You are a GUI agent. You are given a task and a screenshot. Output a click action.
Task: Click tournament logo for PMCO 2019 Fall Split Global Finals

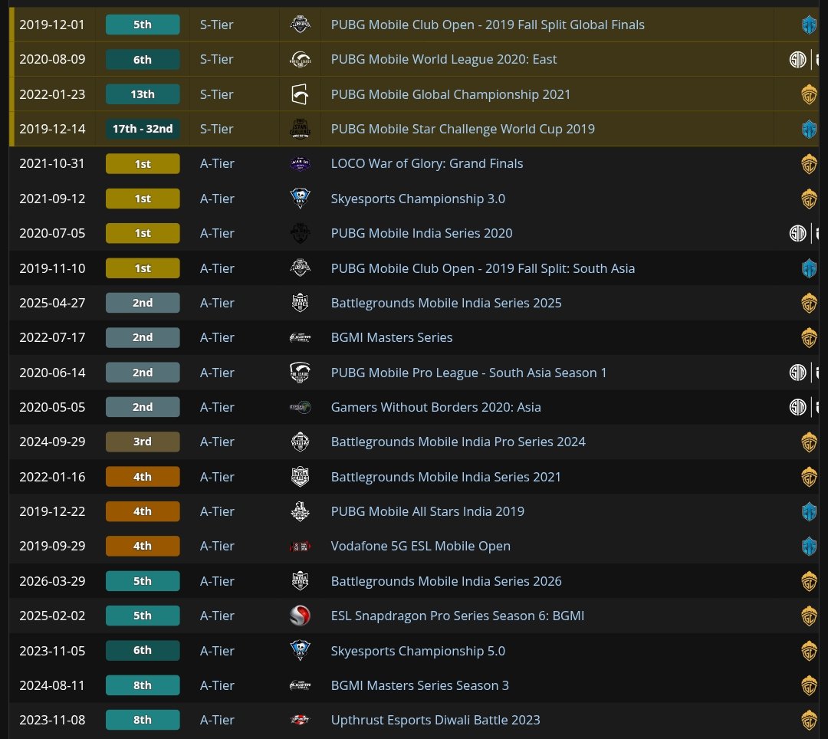300,25
